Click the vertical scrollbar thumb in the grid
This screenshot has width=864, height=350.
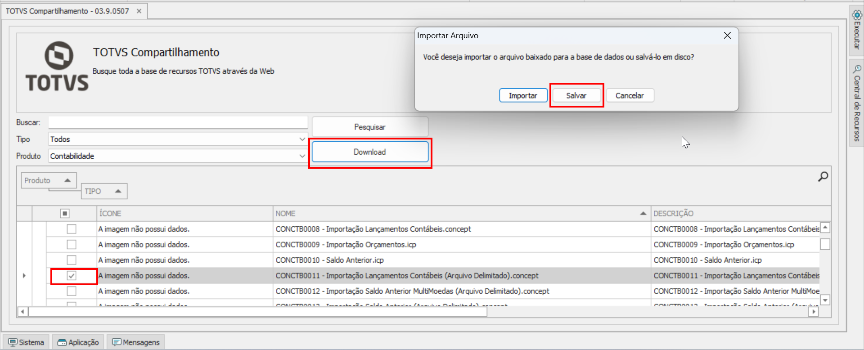coord(825,244)
